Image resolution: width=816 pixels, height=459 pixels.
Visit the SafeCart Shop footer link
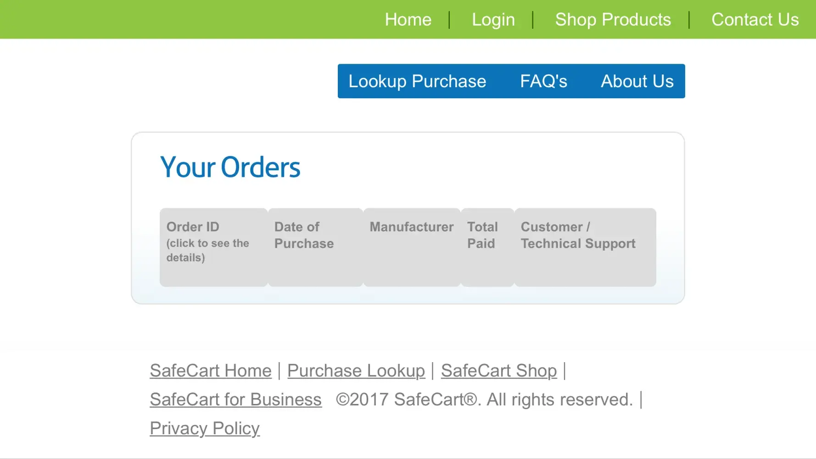click(499, 370)
